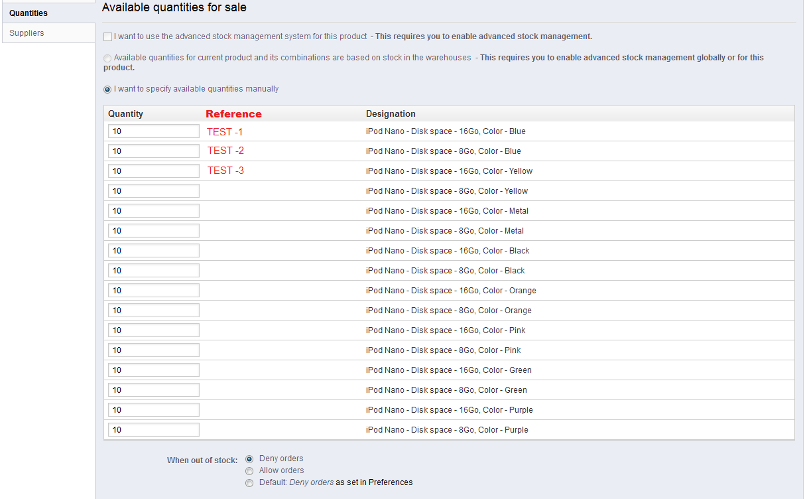Click designation text 8Go, Color - Yellow
This screenshot has height=499, width=805.
(x=447, y=191)
